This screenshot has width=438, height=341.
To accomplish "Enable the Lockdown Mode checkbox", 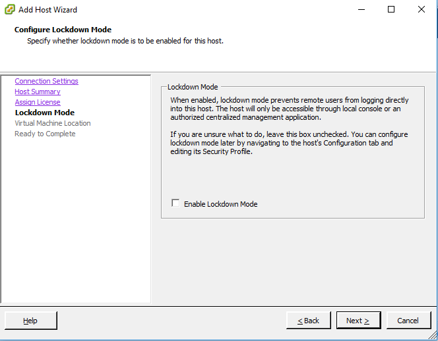I will click(x=175, y=203).
